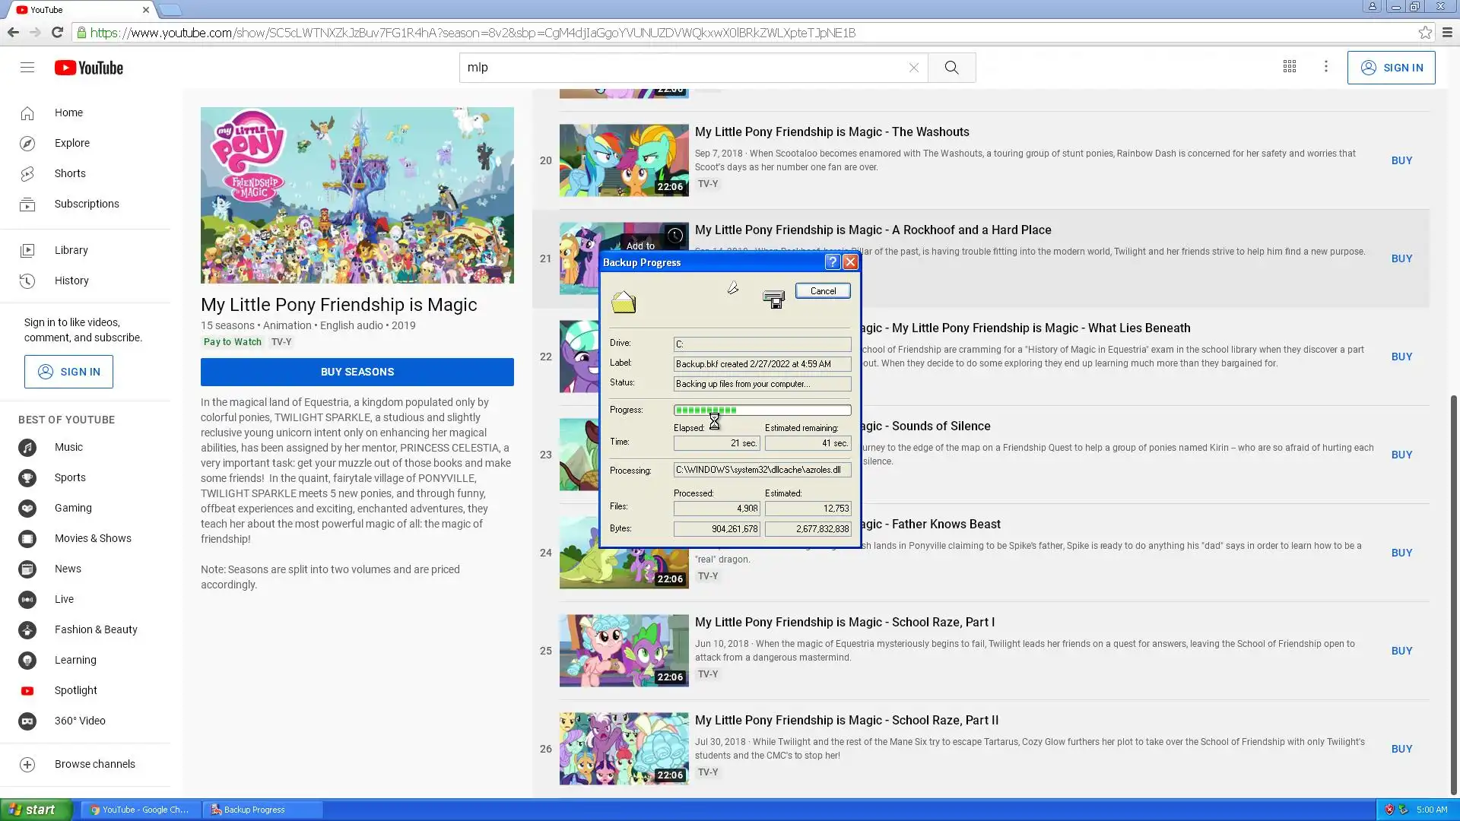Image resolution: width=1460 pixels, height=821 pixels.
Task: Open settings three-dot menu icon
Action: [x=1326, y=67]
